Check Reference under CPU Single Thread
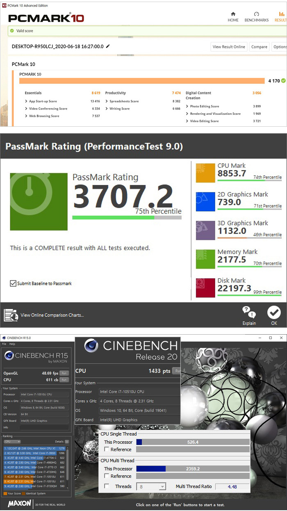The width and height of the screenshot is (287, 511). pos(107,449)
